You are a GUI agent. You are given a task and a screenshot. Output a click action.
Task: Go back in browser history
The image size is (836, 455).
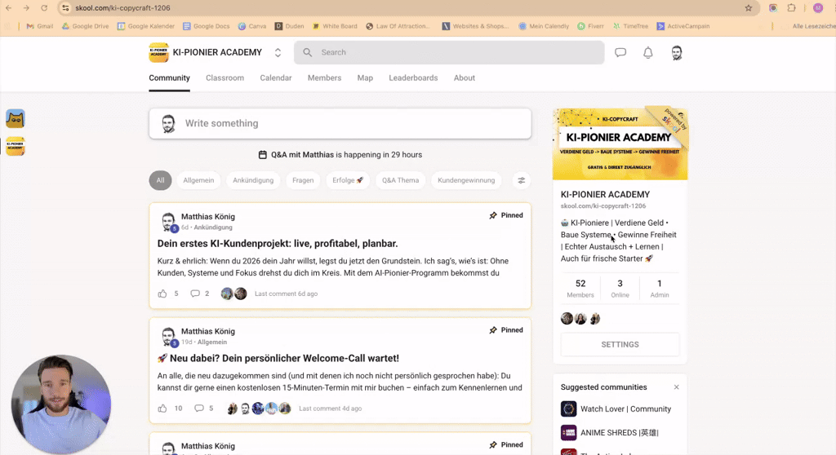tap(8, 8)
